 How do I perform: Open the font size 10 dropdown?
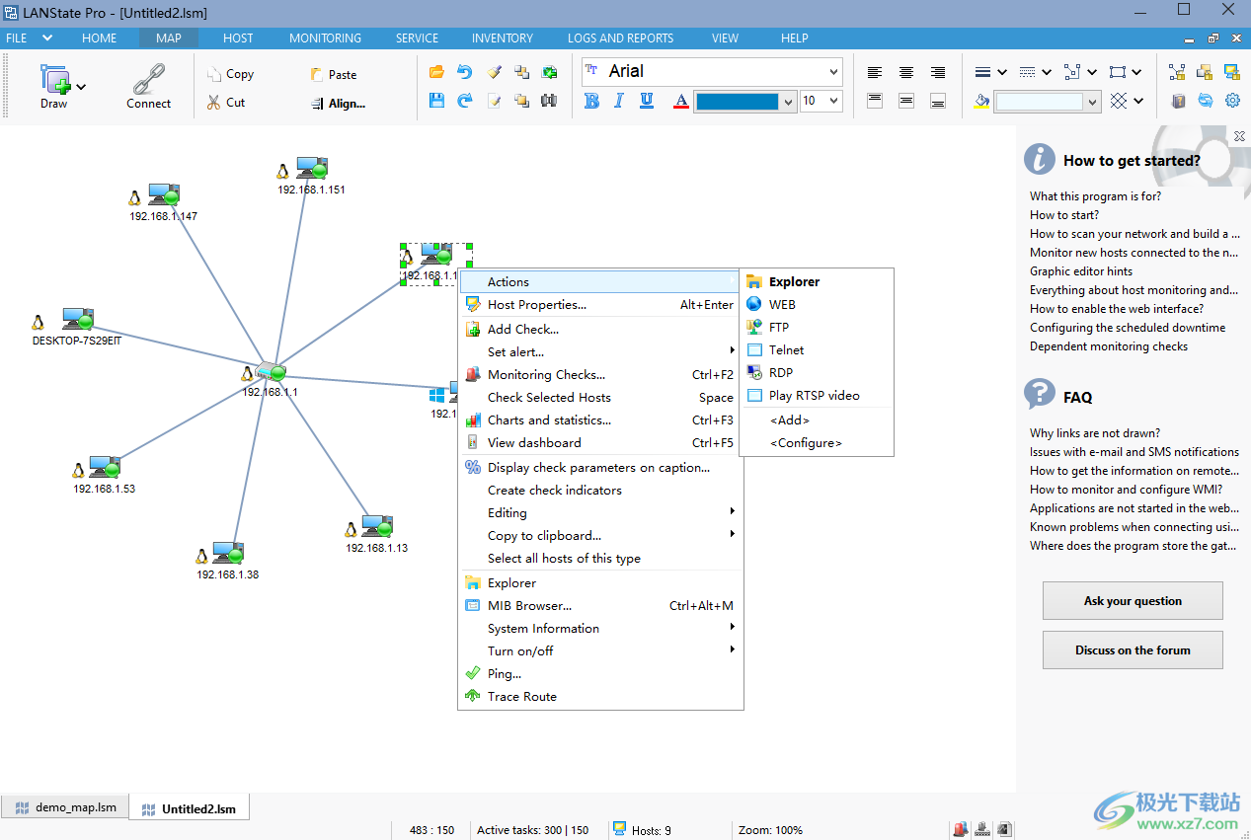point(834,101)
